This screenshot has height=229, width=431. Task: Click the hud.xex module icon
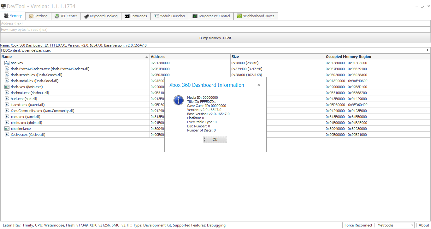pos(7,99)
